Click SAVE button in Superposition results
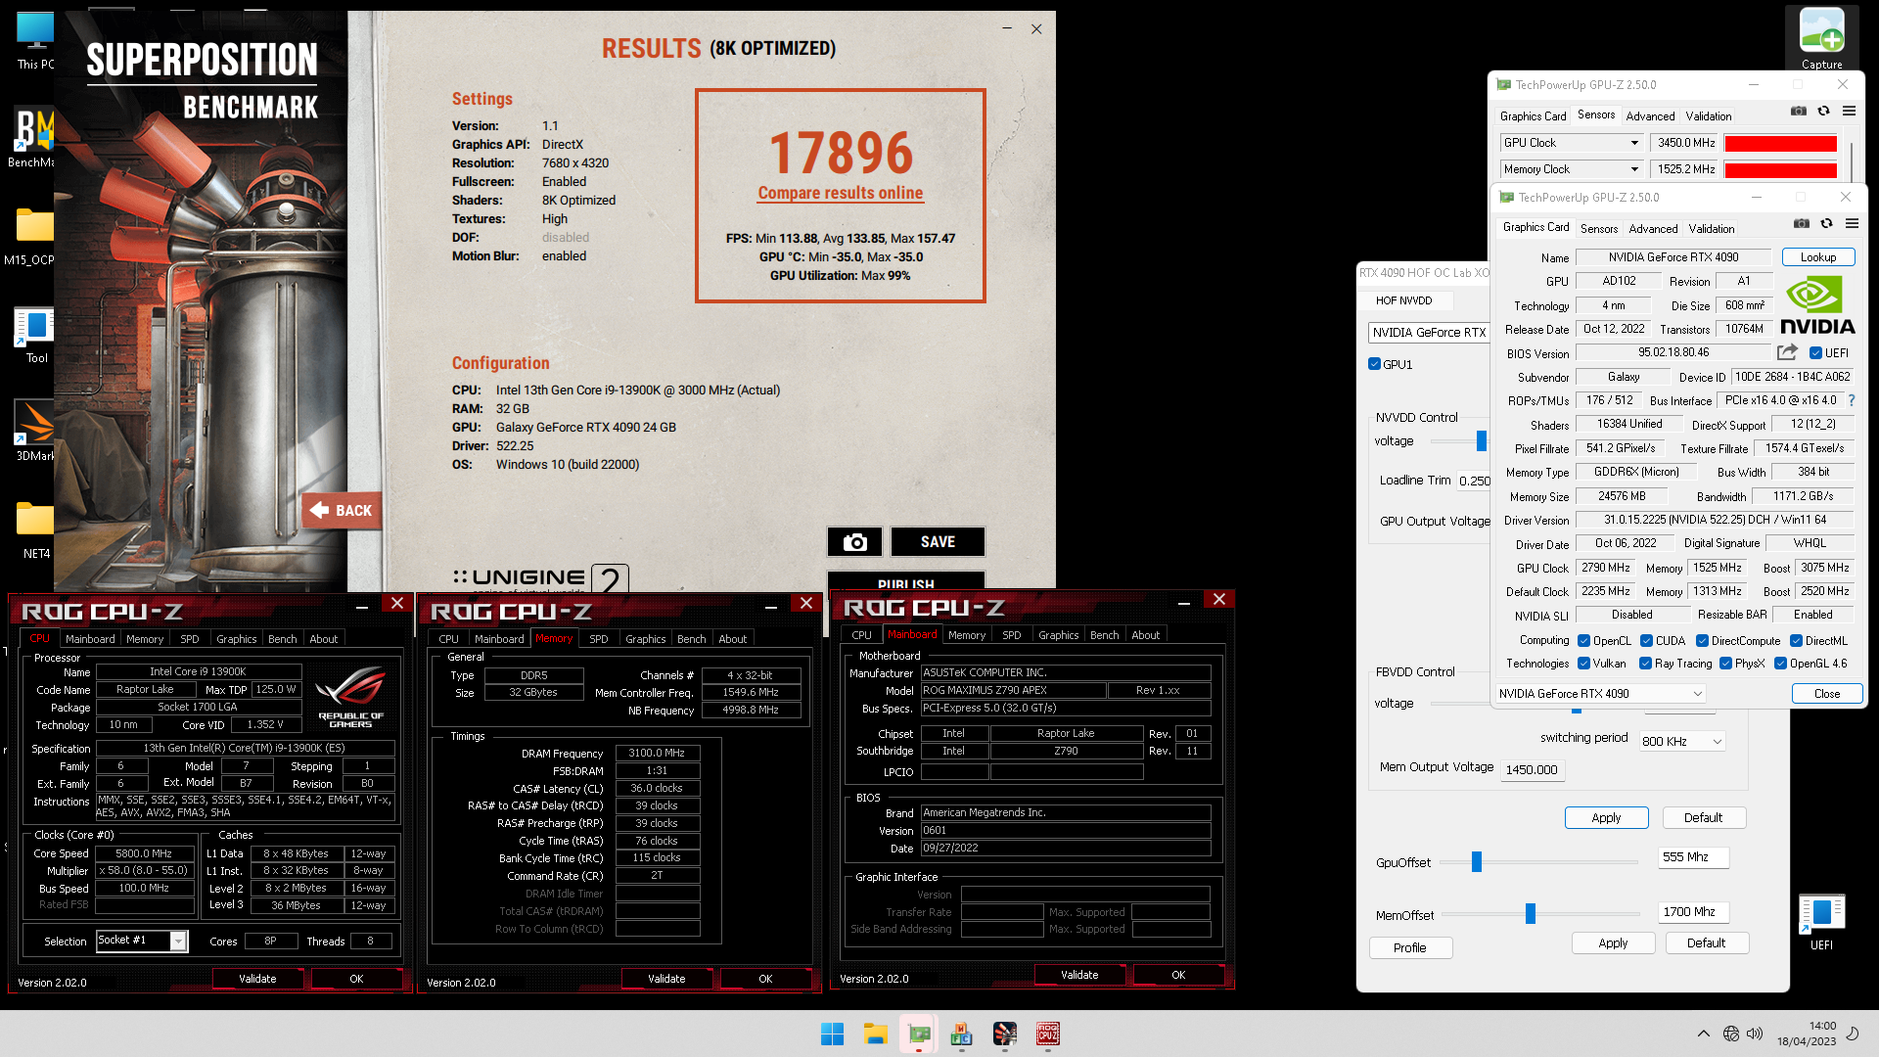 (937, 542)
